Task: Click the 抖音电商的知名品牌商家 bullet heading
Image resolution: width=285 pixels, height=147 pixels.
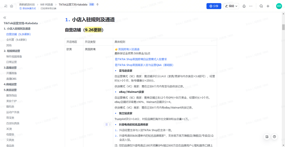Action: pos(134,125)
